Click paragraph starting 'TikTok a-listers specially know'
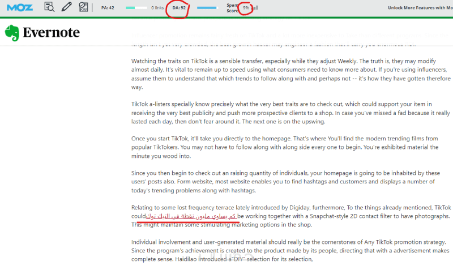 point(290,113)
